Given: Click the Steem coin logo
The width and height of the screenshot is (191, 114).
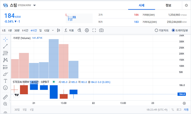Looking at the screenshot, I should coord(5,5).
